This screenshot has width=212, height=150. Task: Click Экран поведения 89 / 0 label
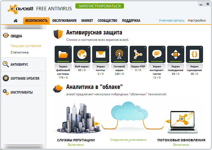point(176,70)
